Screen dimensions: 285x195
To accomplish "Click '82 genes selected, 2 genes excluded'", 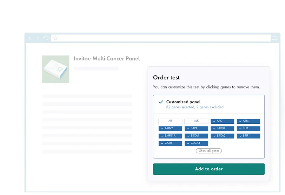I will pos(195,107).
